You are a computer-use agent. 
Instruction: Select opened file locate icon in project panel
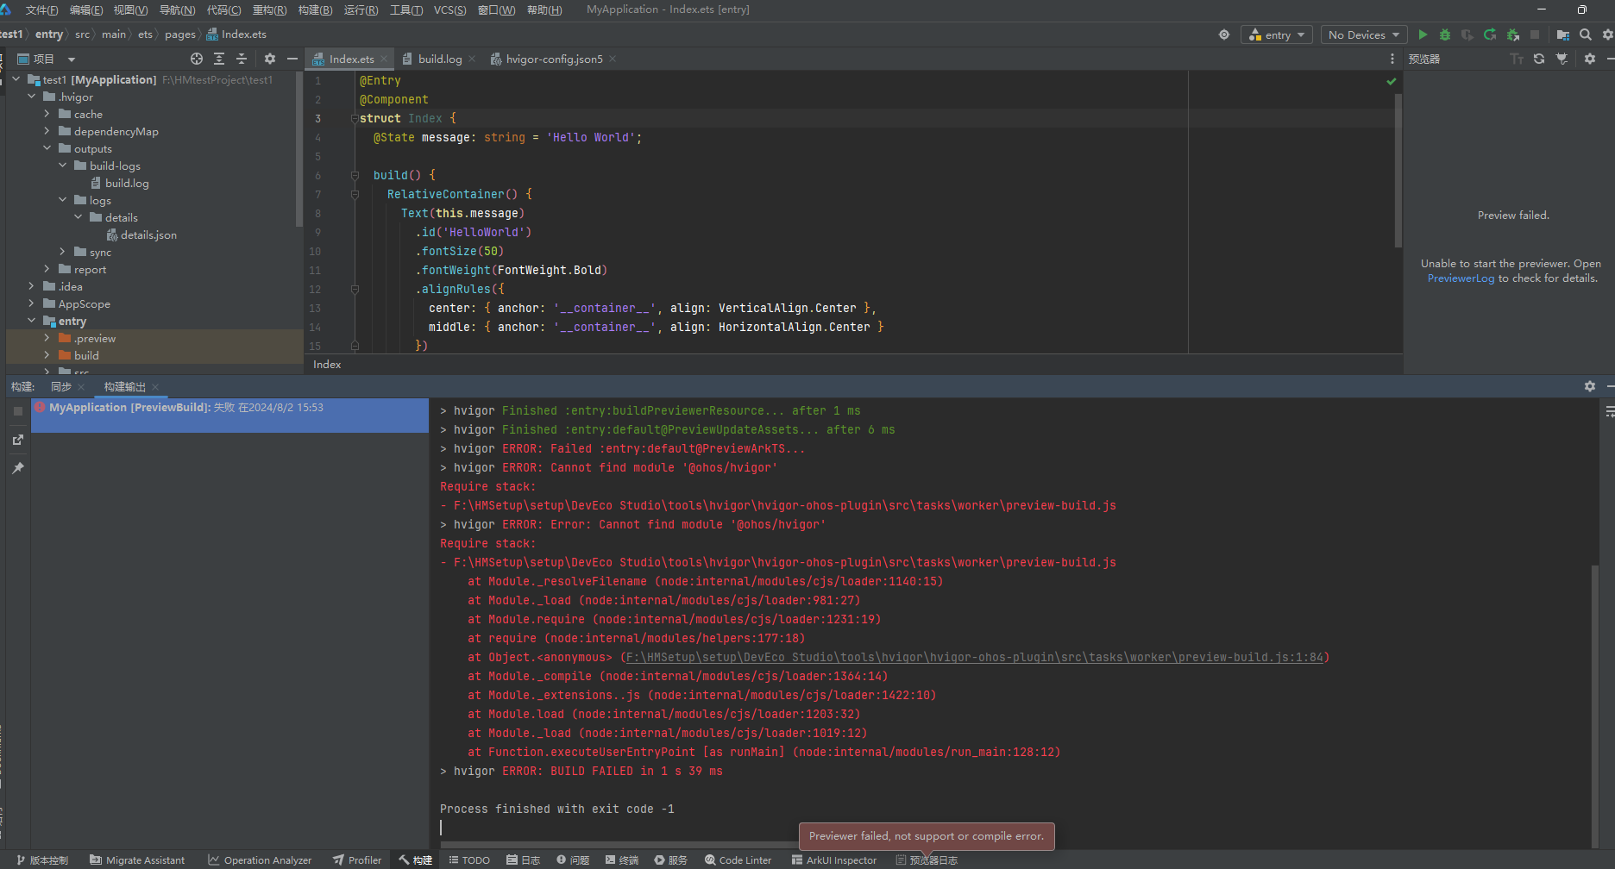tap(197, 59)
